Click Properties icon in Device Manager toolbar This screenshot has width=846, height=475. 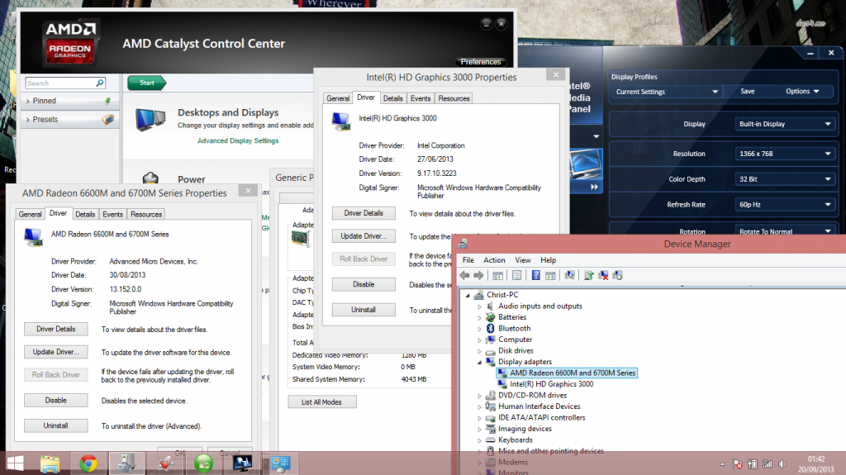(516, 275)
